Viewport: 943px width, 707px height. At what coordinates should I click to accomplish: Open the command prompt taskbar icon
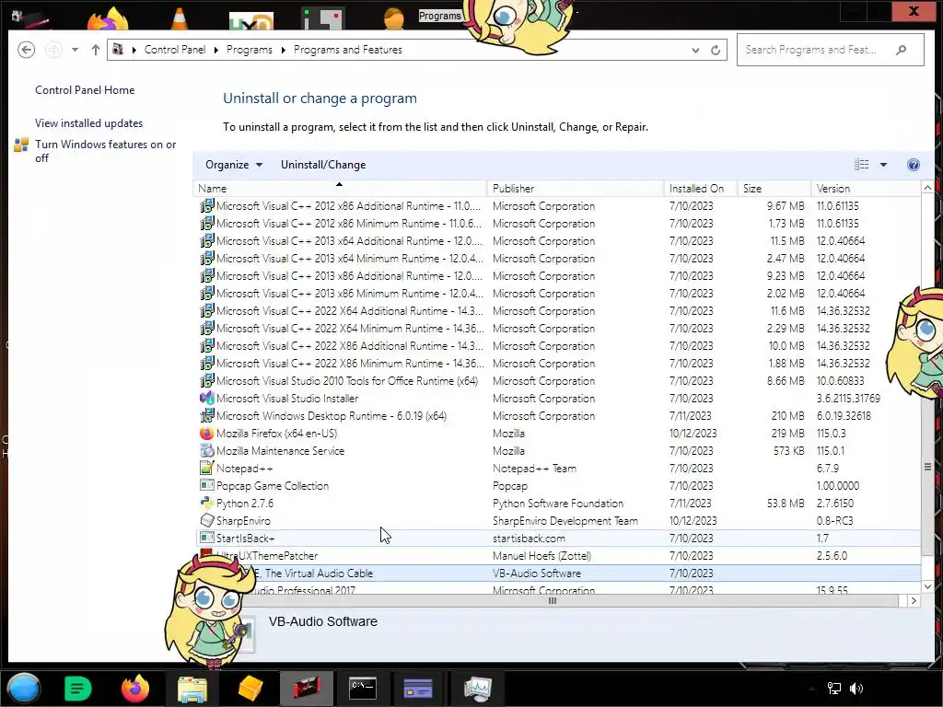(x=363, y=689)
